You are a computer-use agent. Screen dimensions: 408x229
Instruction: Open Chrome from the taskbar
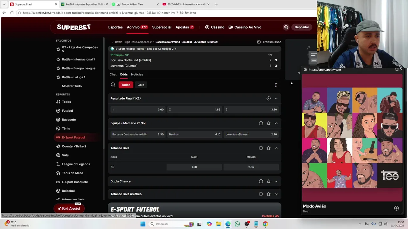pyautogui.click(x=265, y=224)
